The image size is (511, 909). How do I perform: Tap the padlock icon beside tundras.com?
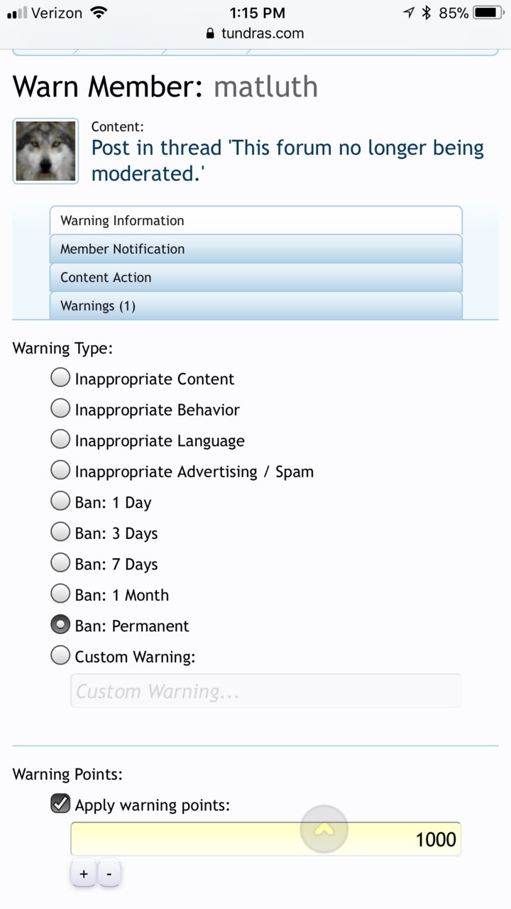point(209,33)
